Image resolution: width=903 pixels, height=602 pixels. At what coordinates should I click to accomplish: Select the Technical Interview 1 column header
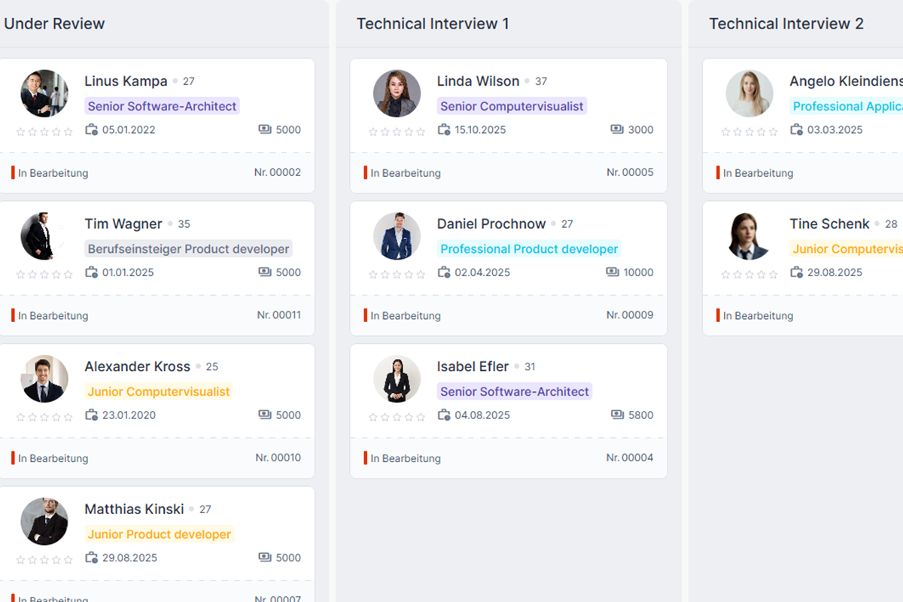433,24
